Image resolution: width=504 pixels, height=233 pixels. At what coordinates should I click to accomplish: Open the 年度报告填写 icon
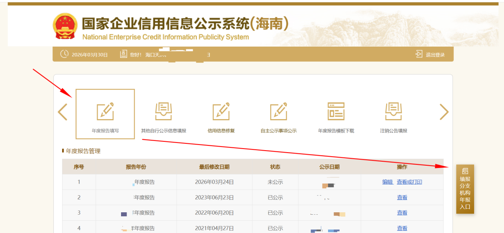pos(105,112)
